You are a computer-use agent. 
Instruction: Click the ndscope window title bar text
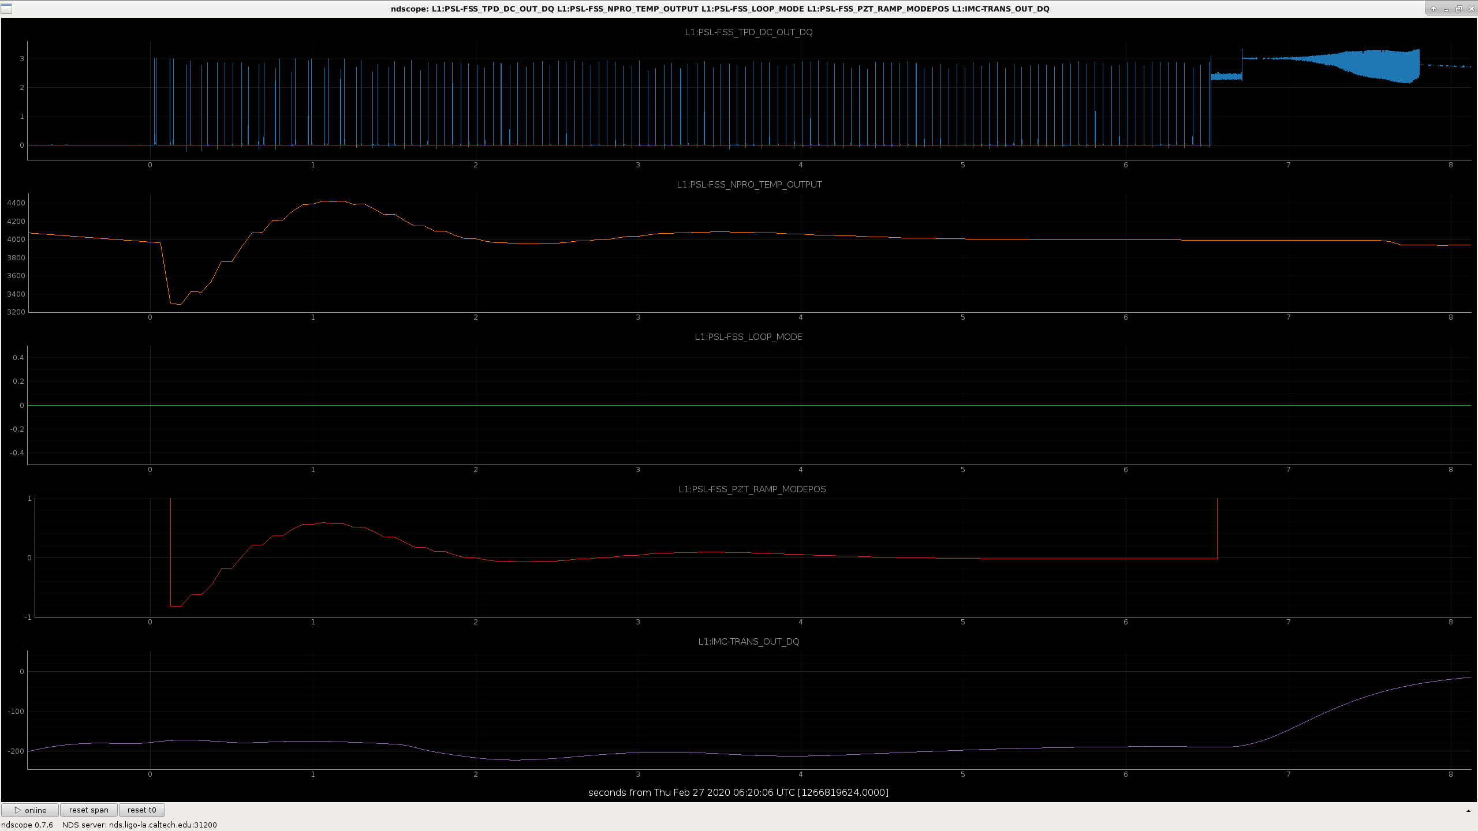click(720, 9)
